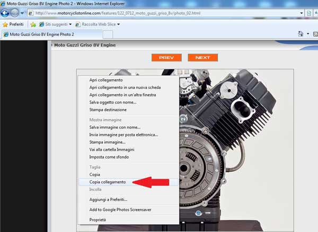Expand the address bar history dropdown
This screenshot has height=232, width=318.
point(302,13)
